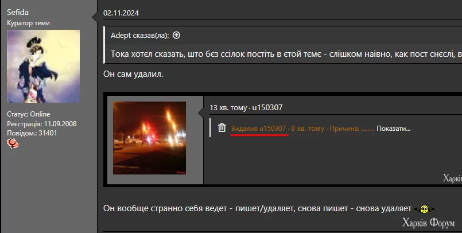
Task: Click the night street avatar in embedded screenshot
Action: (149, 138)
